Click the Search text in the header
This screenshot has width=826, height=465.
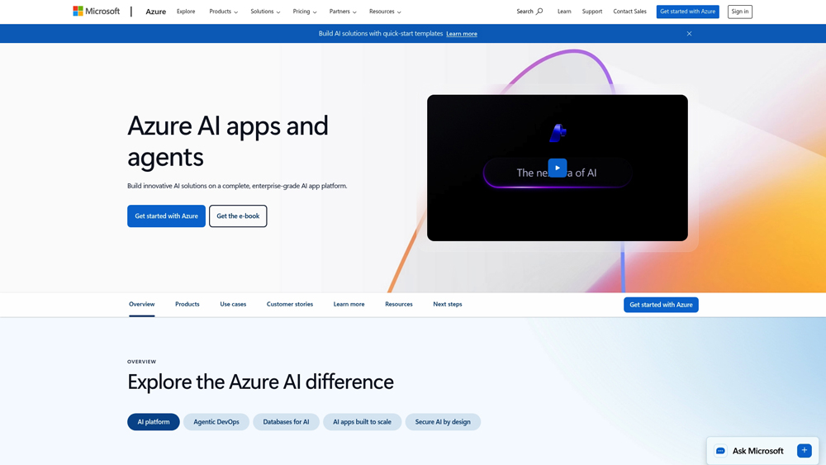click(x=525, y=11)
